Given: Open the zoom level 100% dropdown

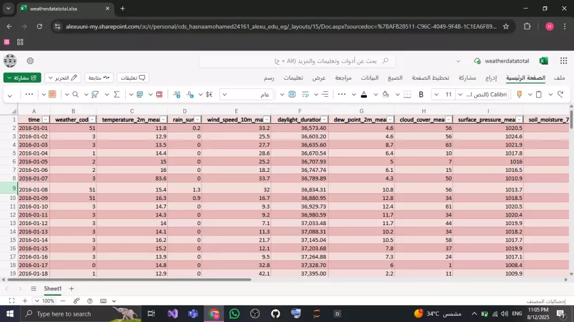Looking at the screenshot, I should (x=45, y=301).
